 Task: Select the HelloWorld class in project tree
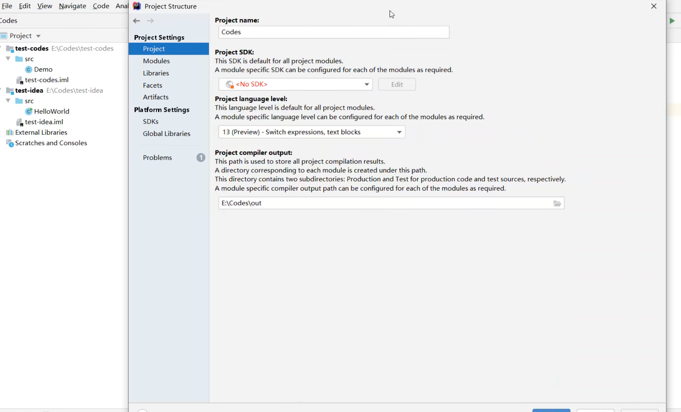pyautogui.click(x=51, y=111)
